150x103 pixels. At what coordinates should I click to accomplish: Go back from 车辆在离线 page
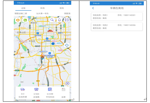point(93,8)
